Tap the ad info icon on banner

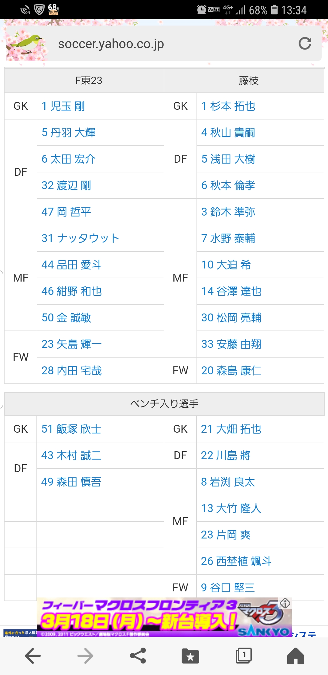(285, 603)
